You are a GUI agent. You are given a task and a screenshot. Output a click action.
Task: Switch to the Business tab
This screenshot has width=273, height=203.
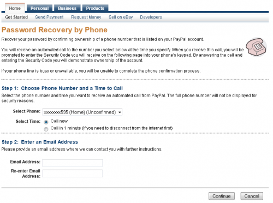coord(67,8)
